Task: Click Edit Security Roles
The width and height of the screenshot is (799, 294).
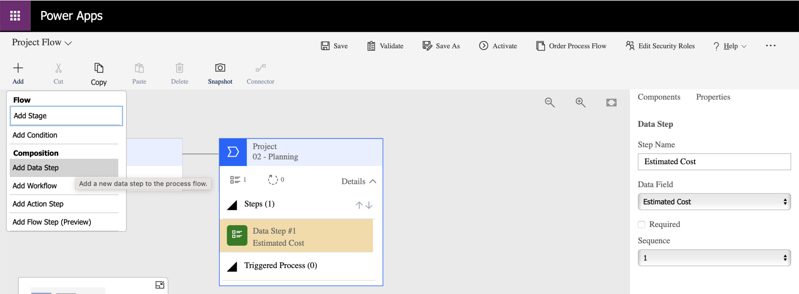Action: [660, 46]
